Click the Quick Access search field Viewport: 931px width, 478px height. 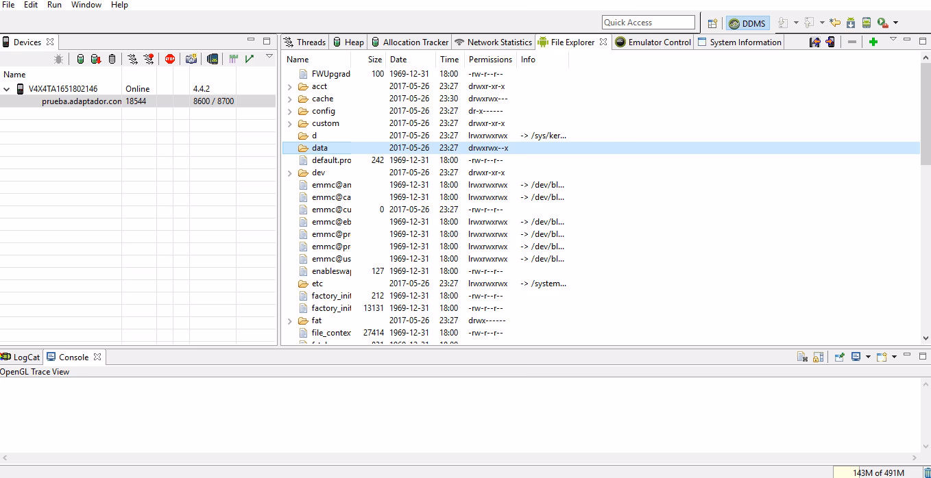click(649, 23)
